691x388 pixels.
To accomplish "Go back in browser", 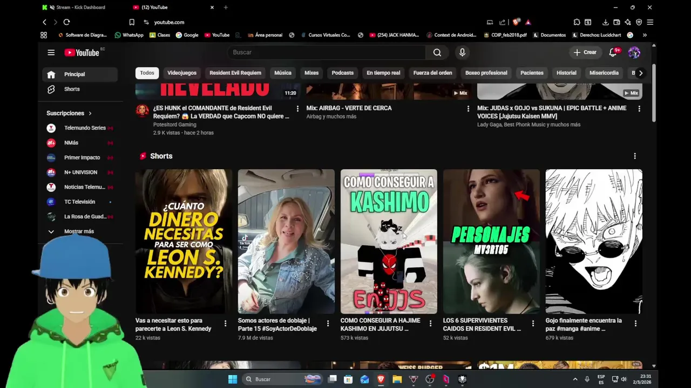I will (x=44, y=22).
